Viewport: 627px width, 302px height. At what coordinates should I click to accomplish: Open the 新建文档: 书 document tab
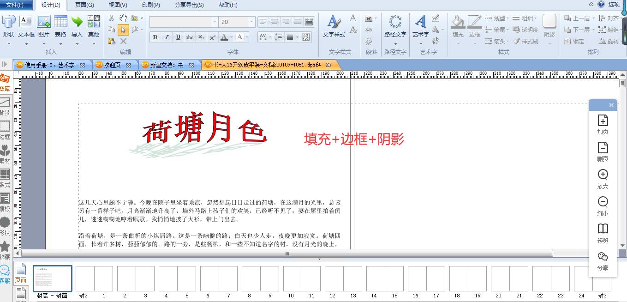166,65
